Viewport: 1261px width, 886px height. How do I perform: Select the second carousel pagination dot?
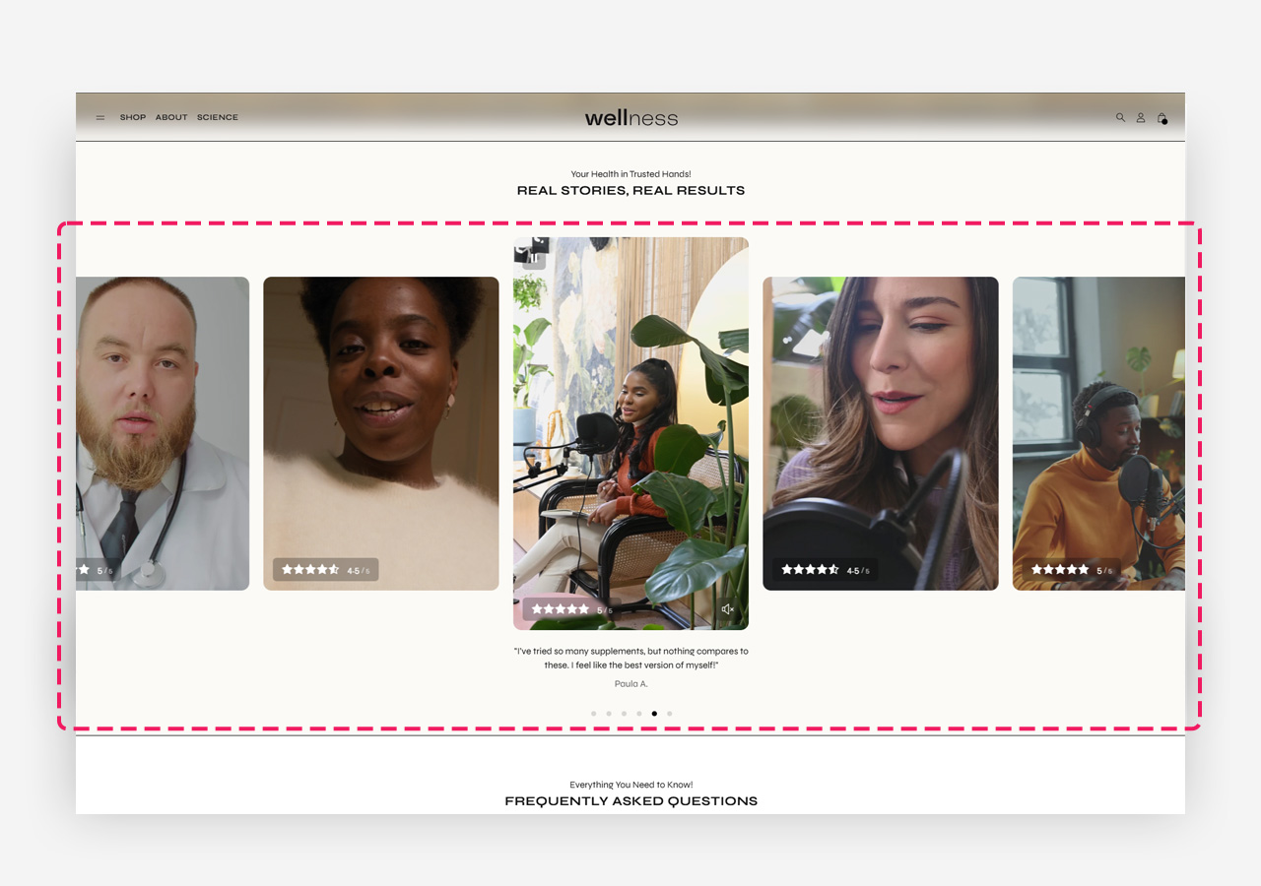coord(609,714)
